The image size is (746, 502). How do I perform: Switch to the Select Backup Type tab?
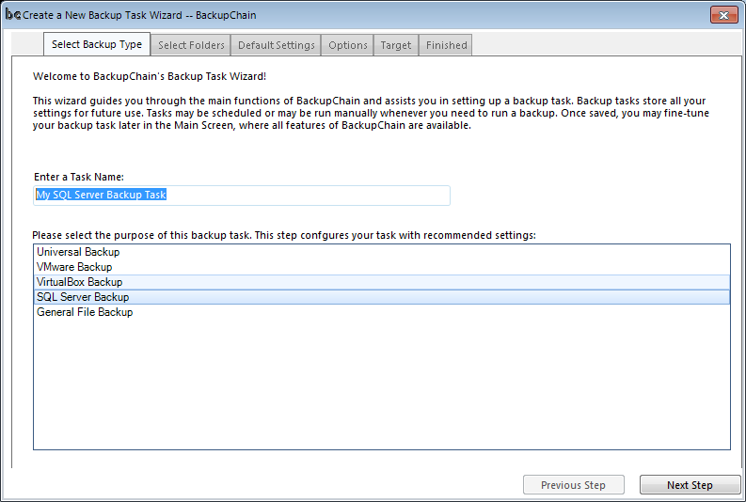[x=97, y=44]
